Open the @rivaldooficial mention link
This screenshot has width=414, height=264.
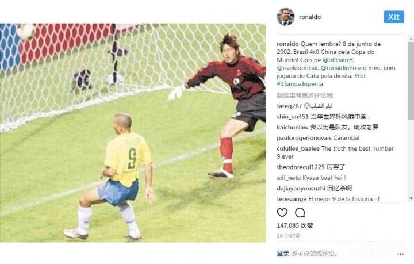(297, 68)
